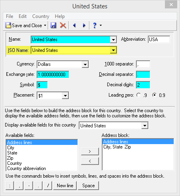
Task: Go to previous record with left arrow
Action: (74, 25)
